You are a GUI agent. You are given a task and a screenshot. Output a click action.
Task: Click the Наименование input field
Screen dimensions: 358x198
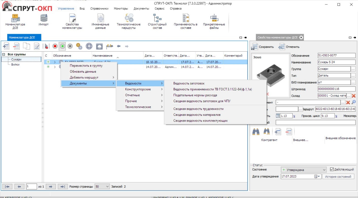coord(336,62)
